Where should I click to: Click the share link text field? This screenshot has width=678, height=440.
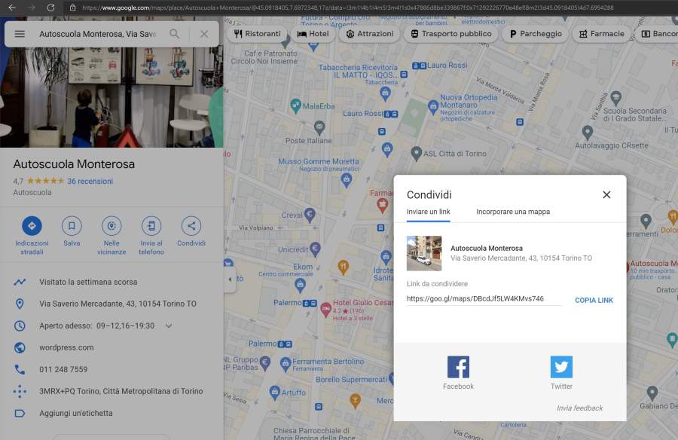[x=483, y=298]
